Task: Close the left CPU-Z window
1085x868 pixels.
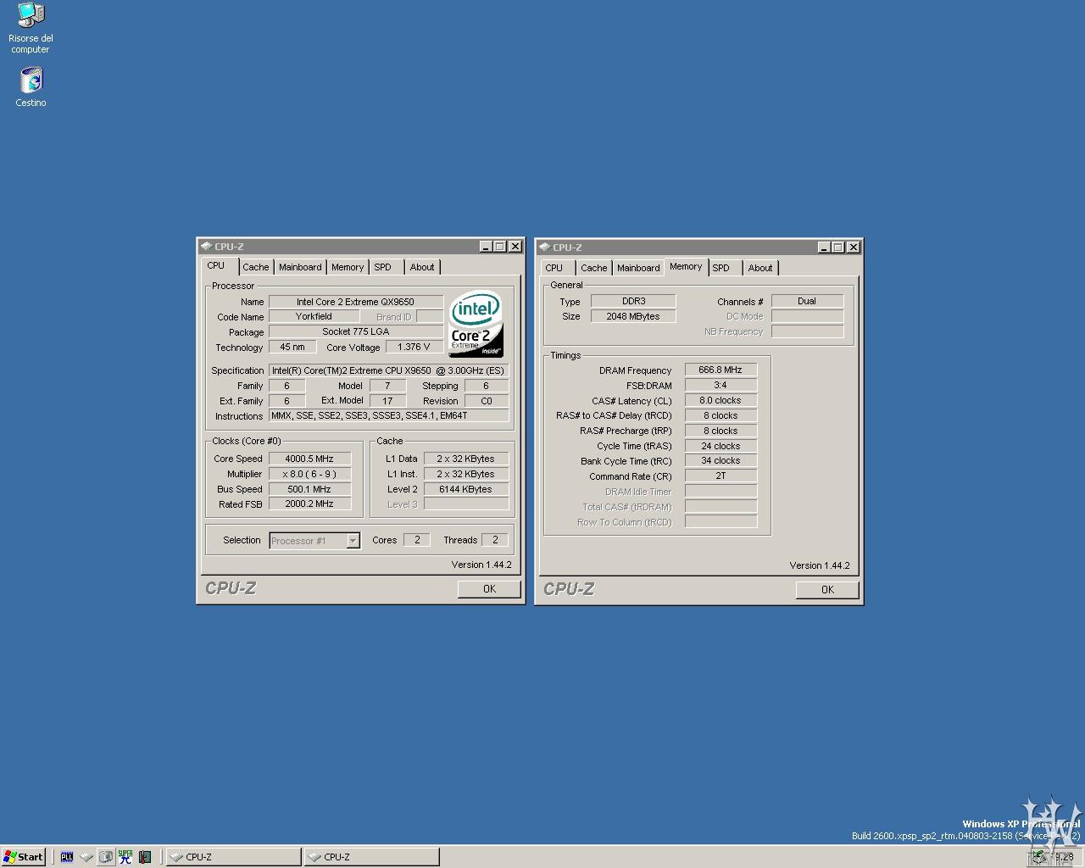Action: point(515,247)
